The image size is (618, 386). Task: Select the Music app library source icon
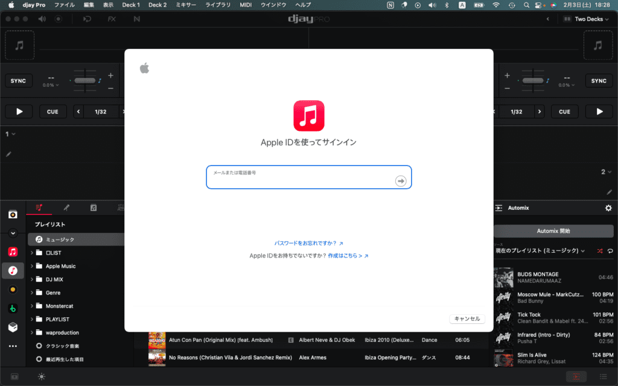coord(13,271)
